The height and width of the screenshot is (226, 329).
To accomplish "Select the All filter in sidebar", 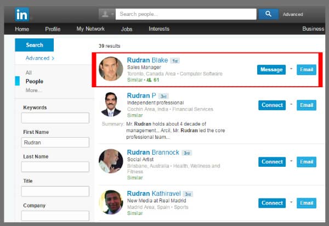I will point(29,72).
